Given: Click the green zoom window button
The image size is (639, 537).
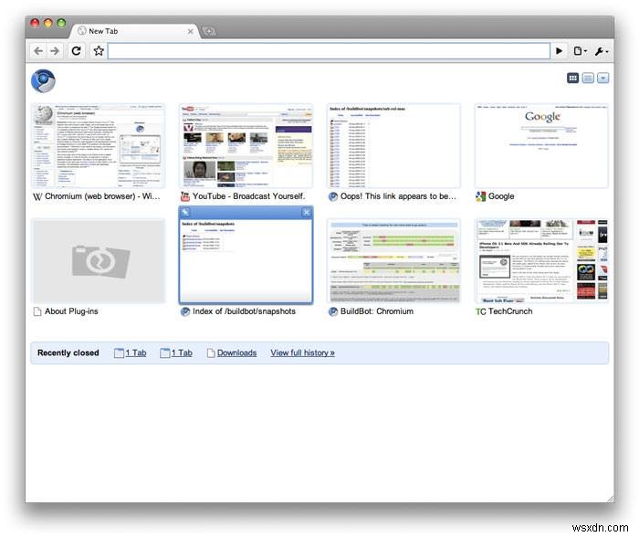Looking at the screenshot, I should click(61, 23).
